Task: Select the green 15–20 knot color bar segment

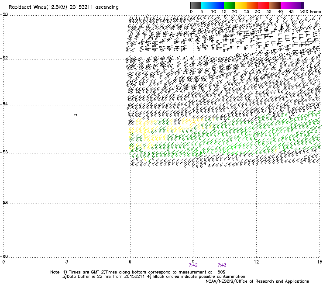Action: [x=230, y=5]
